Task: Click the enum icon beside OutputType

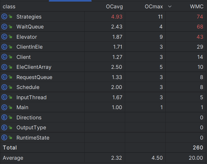Action: (x=4, y=128)
